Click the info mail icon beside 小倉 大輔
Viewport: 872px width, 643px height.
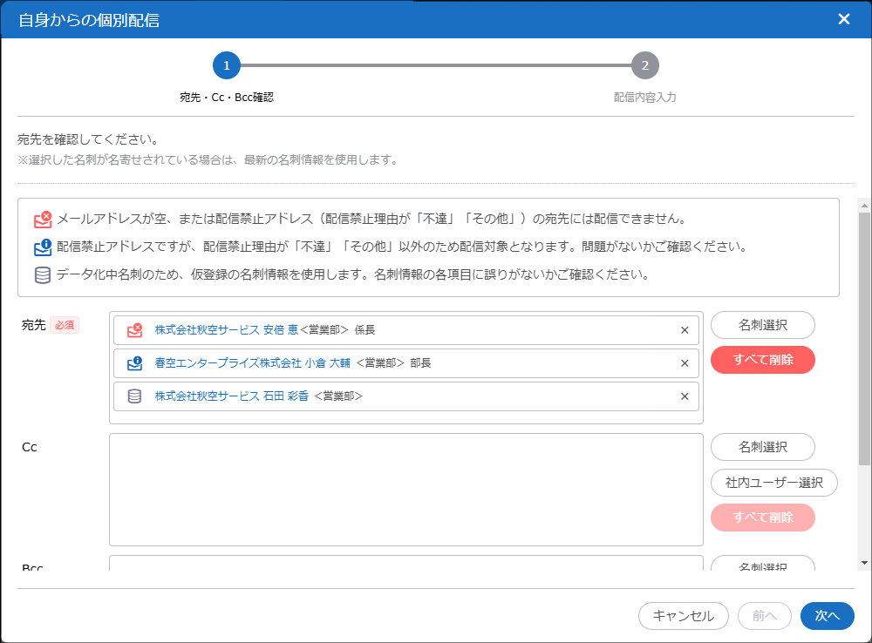click(x=134, y=363)
